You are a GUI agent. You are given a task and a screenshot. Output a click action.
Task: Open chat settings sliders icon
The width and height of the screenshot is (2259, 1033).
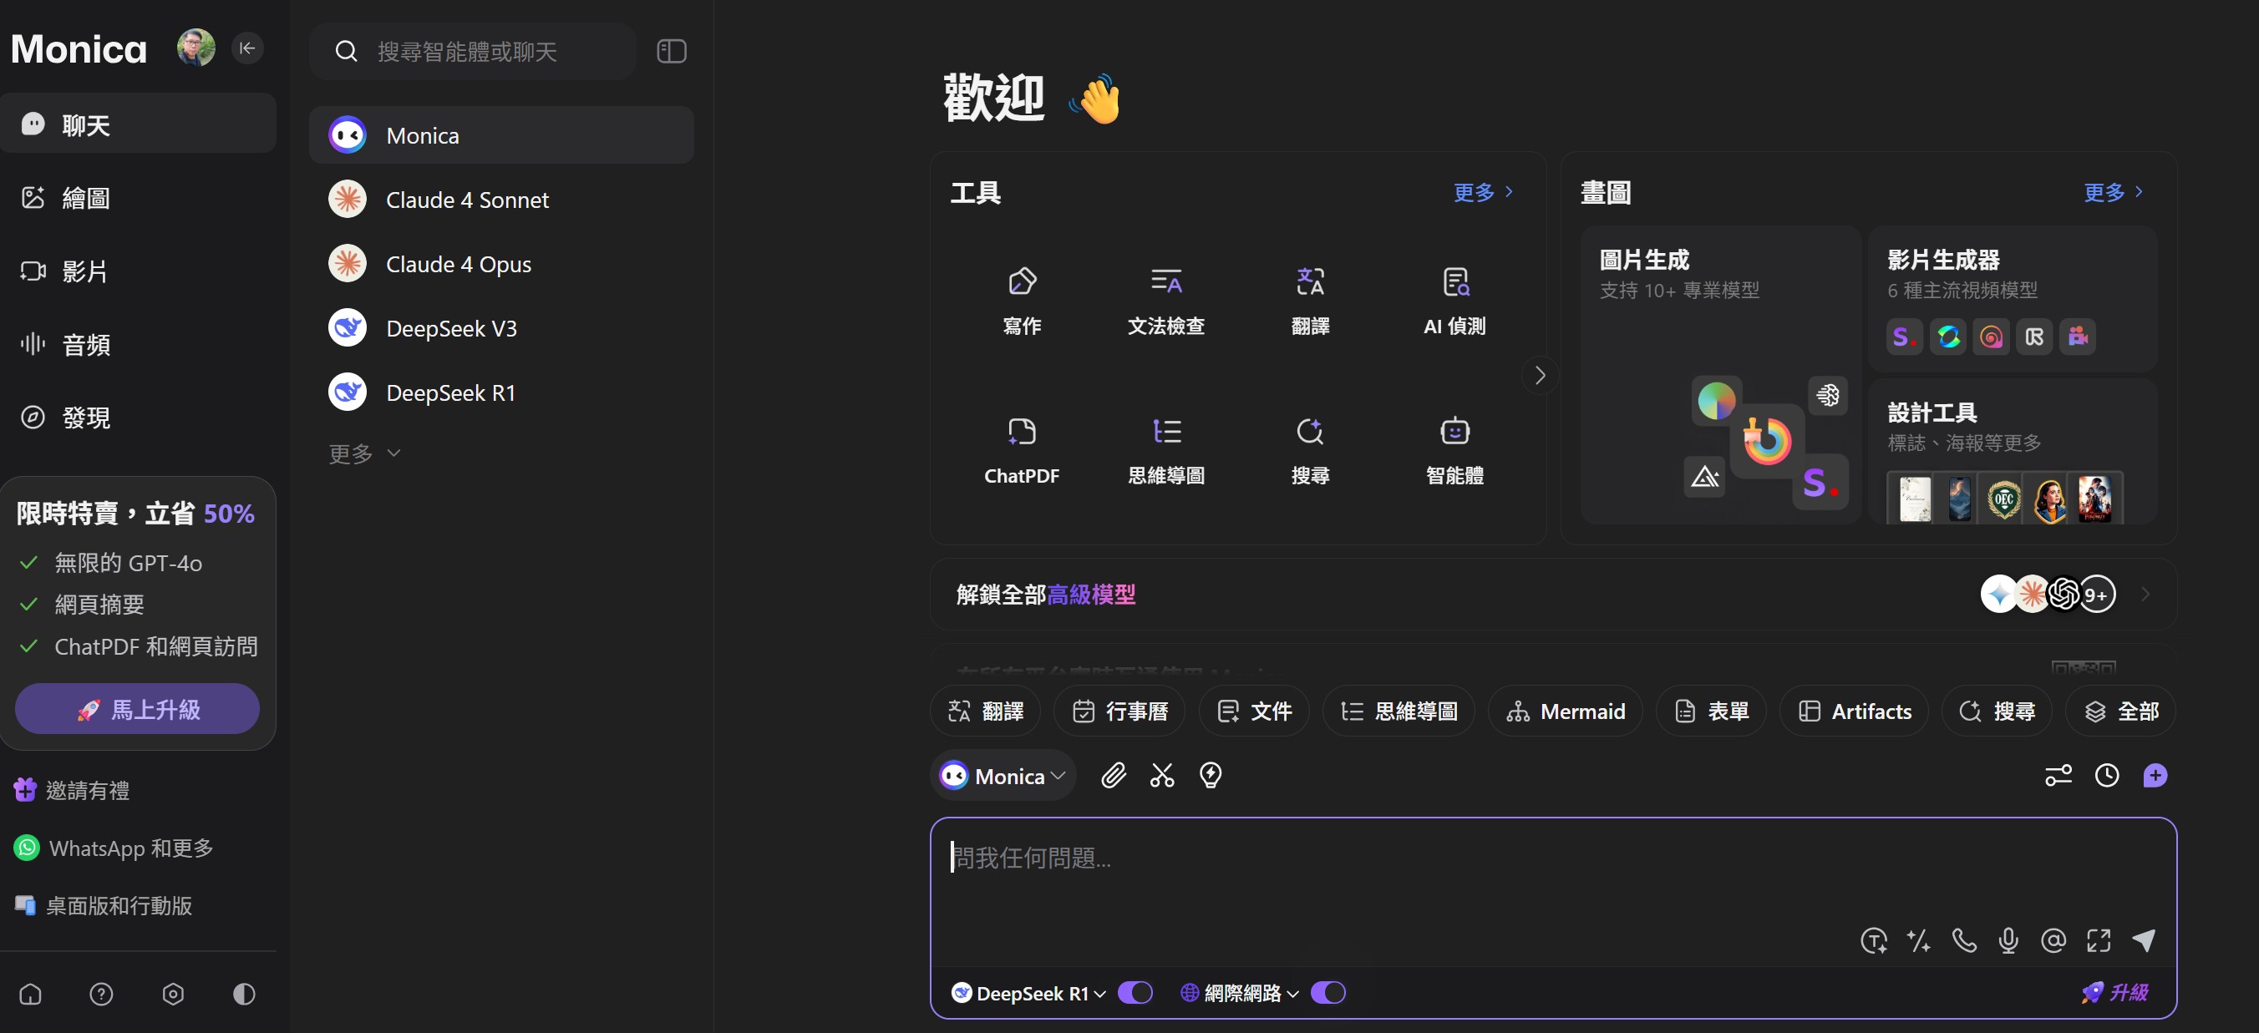coord(2058,775)
